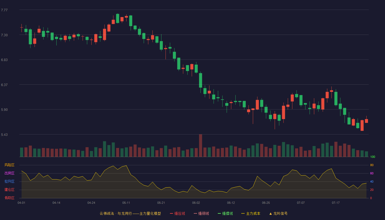Toggle the 主力成本 legend series
The image size is (385, 220).
(x=251, y=213)
